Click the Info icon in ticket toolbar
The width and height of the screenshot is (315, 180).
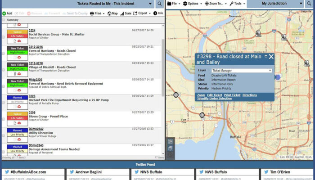point(155,13)
